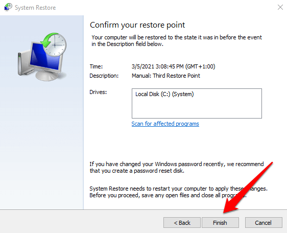Click empty area of Drives list box
Screen dimensions: 287x233
[197, 109]
